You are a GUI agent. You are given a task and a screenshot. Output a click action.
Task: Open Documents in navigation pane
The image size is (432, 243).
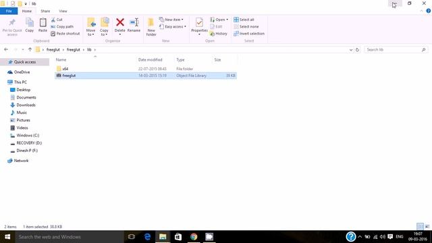point(26,97)
